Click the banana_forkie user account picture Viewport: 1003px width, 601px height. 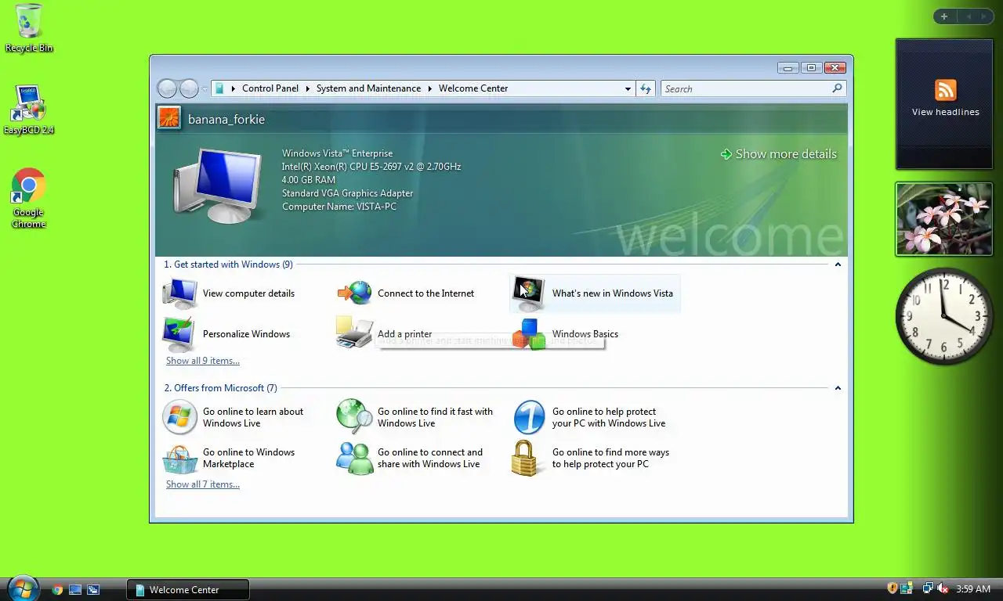tap(169, 118)
